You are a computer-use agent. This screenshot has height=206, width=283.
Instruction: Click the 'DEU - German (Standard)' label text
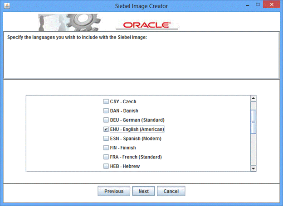[x=137, y=120]
